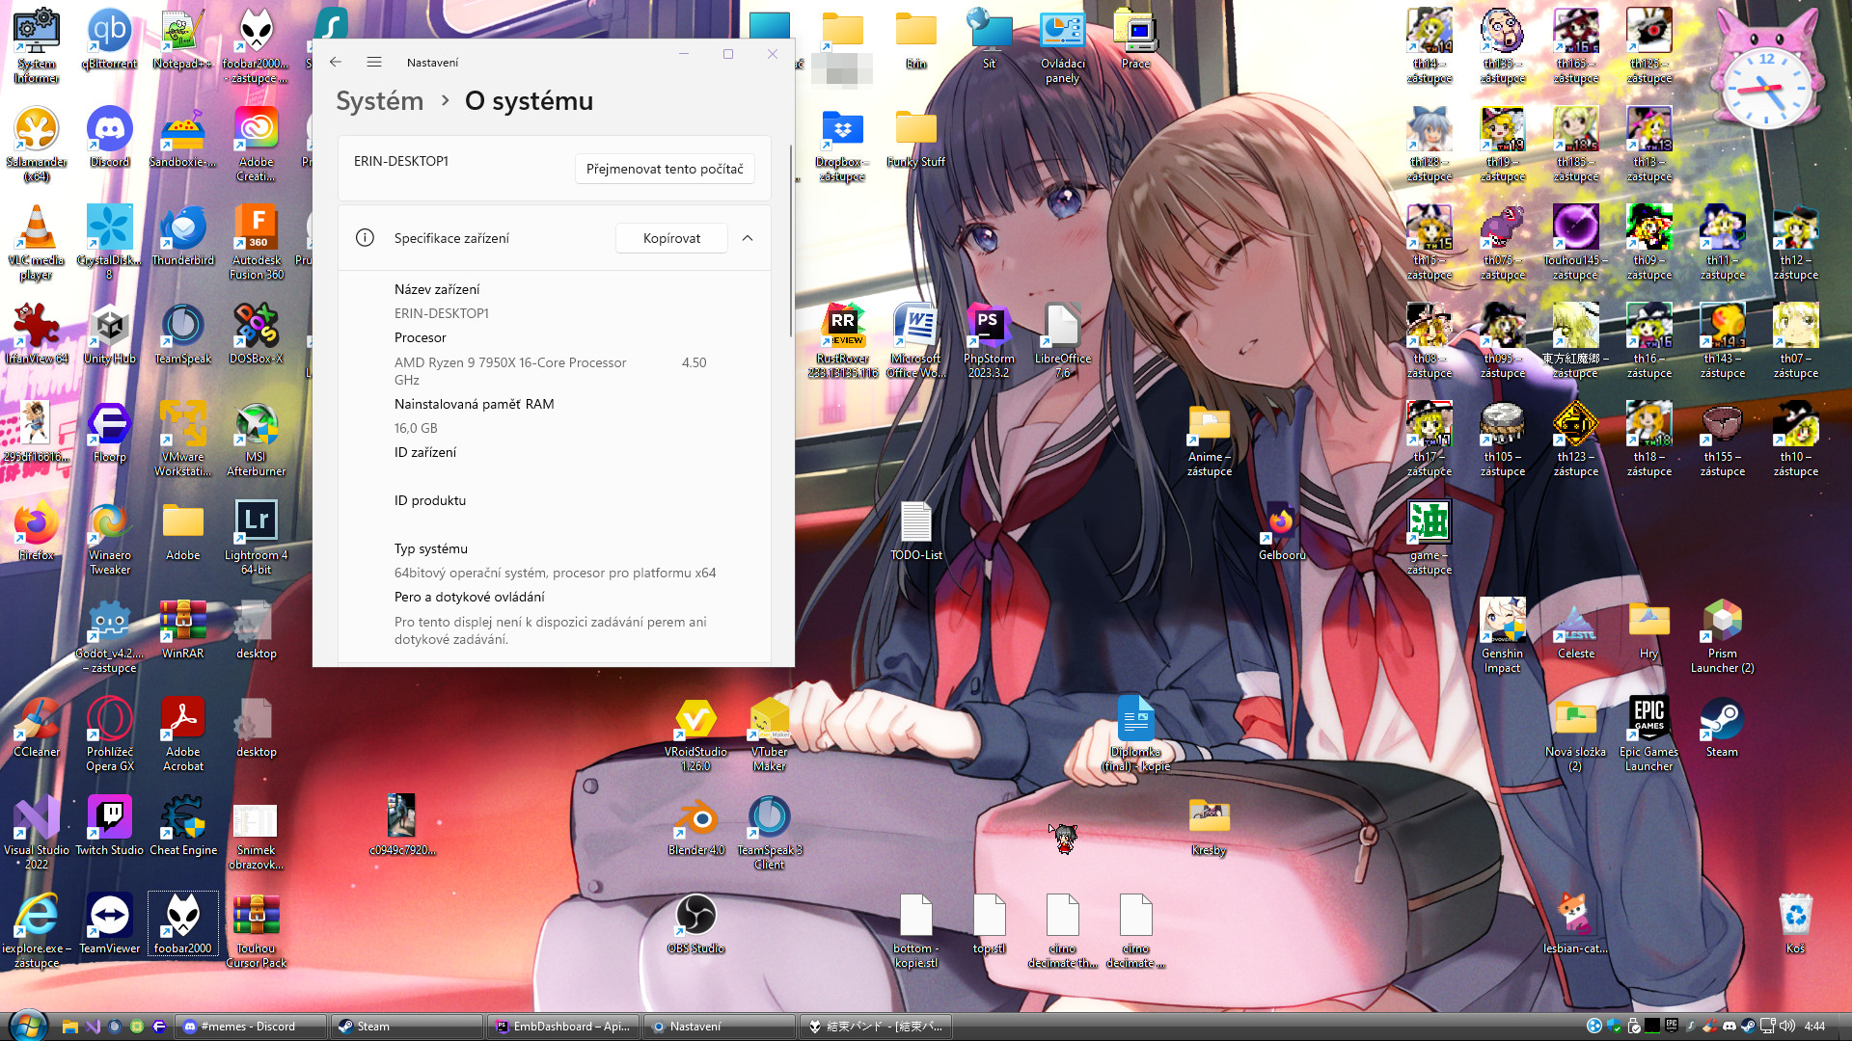Select the Genshin Impact desktop icon
This screenshot has width=1852, height=1041.
1503,635
